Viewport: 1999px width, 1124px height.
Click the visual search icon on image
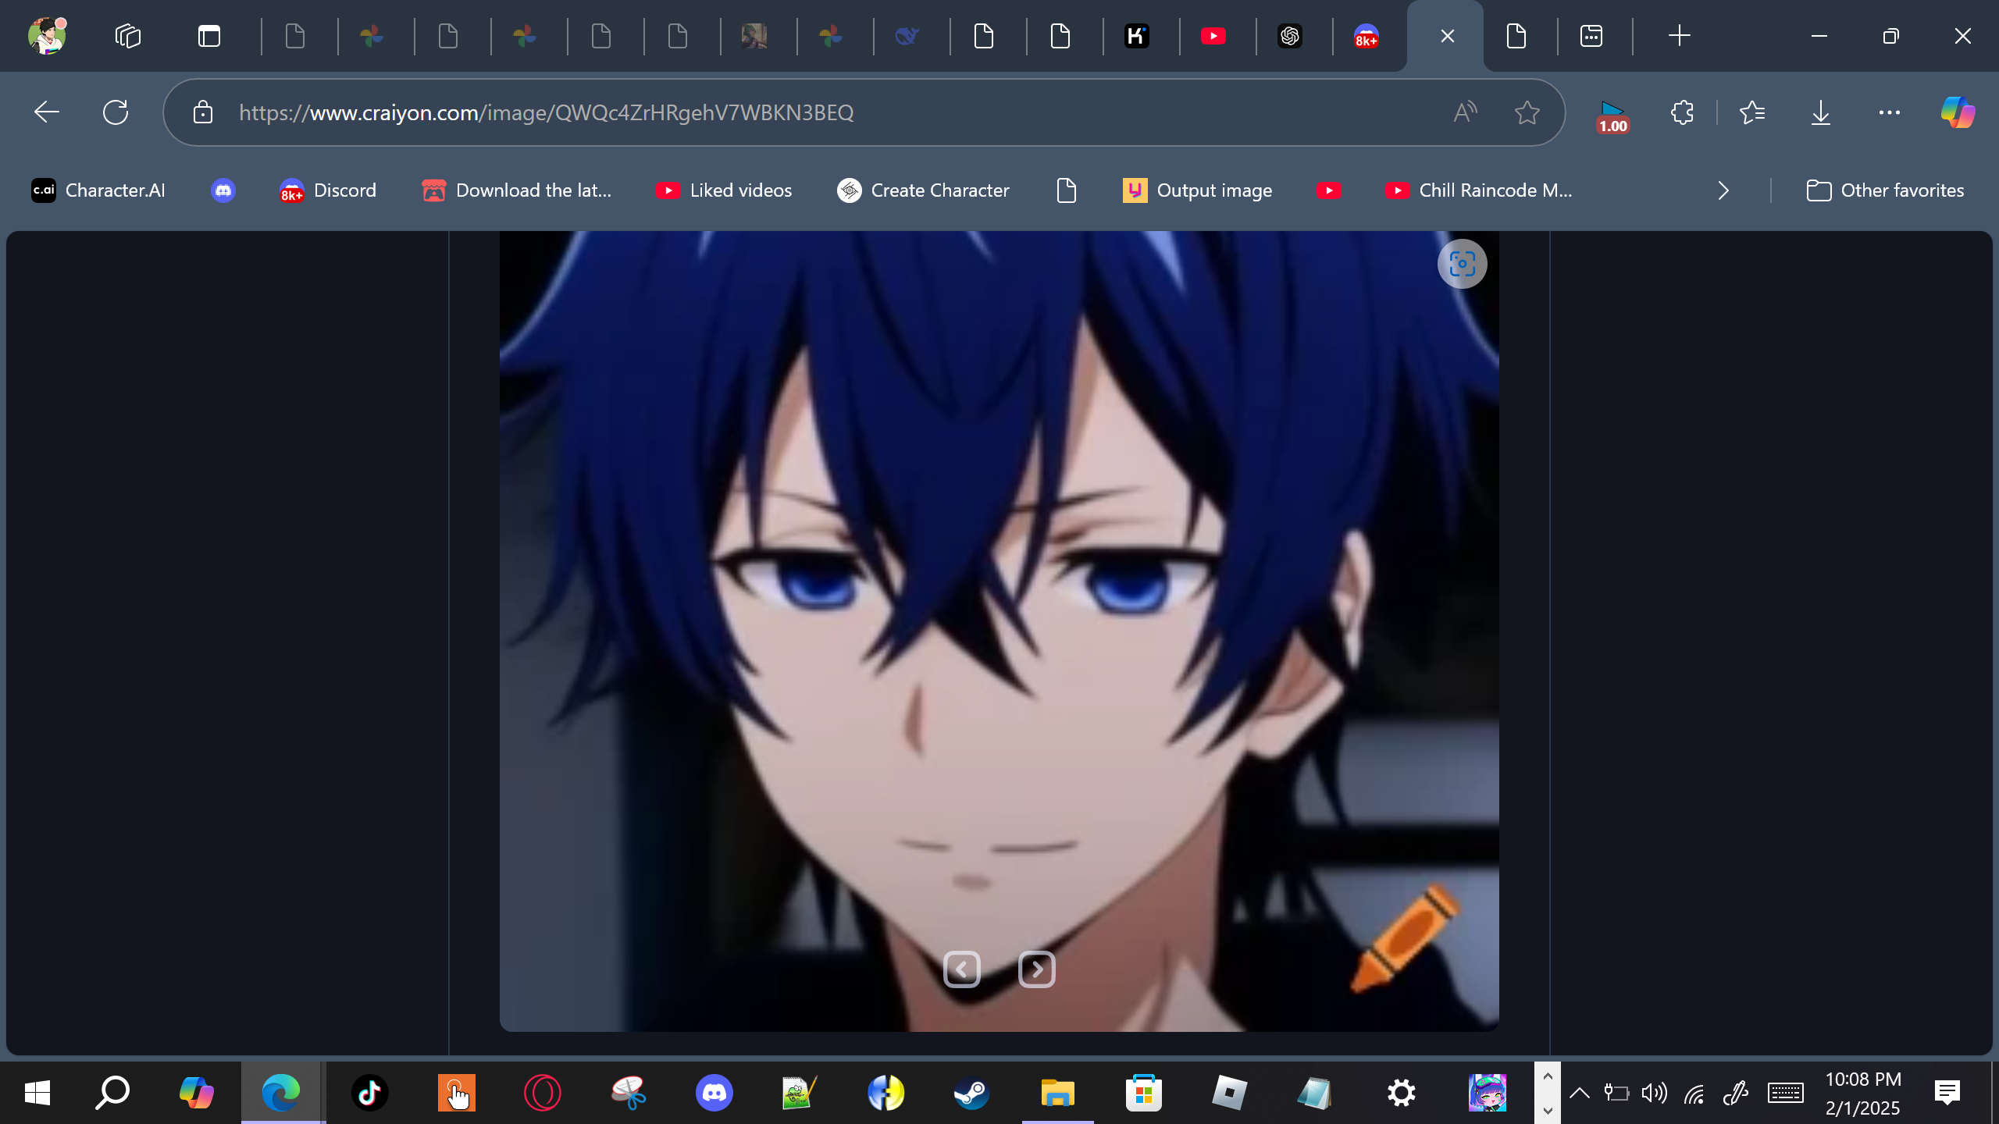click(x=1462, y=264)
